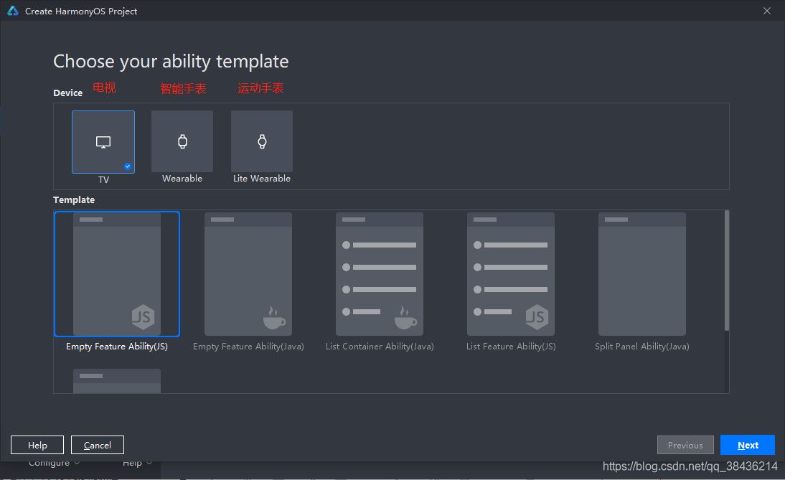Screen dimensions: 785x480
Task: Click the Empty Feature Ability(Java) label
Action: 248,347
